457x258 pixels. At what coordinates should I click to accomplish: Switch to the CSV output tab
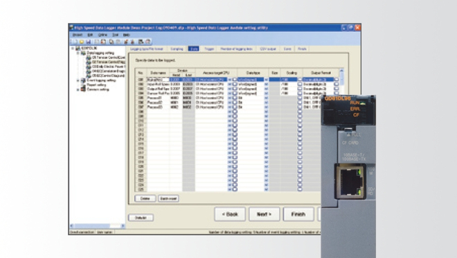[x=268, y=49]
